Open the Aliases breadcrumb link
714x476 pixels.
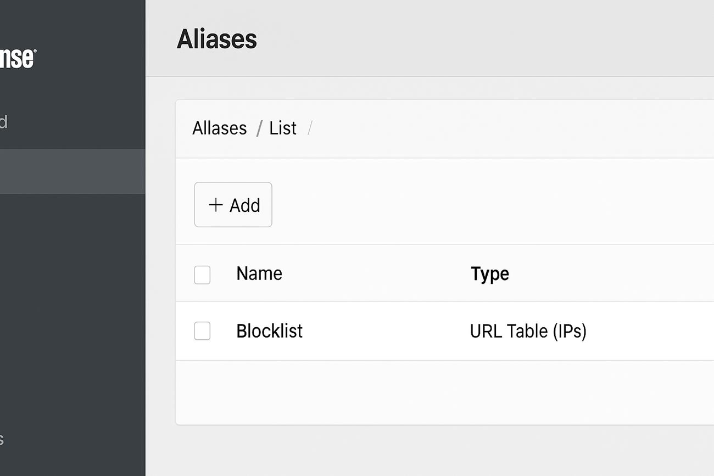point(219,128)
